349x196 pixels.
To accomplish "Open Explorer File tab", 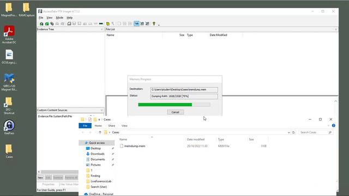I will (85, 126).
